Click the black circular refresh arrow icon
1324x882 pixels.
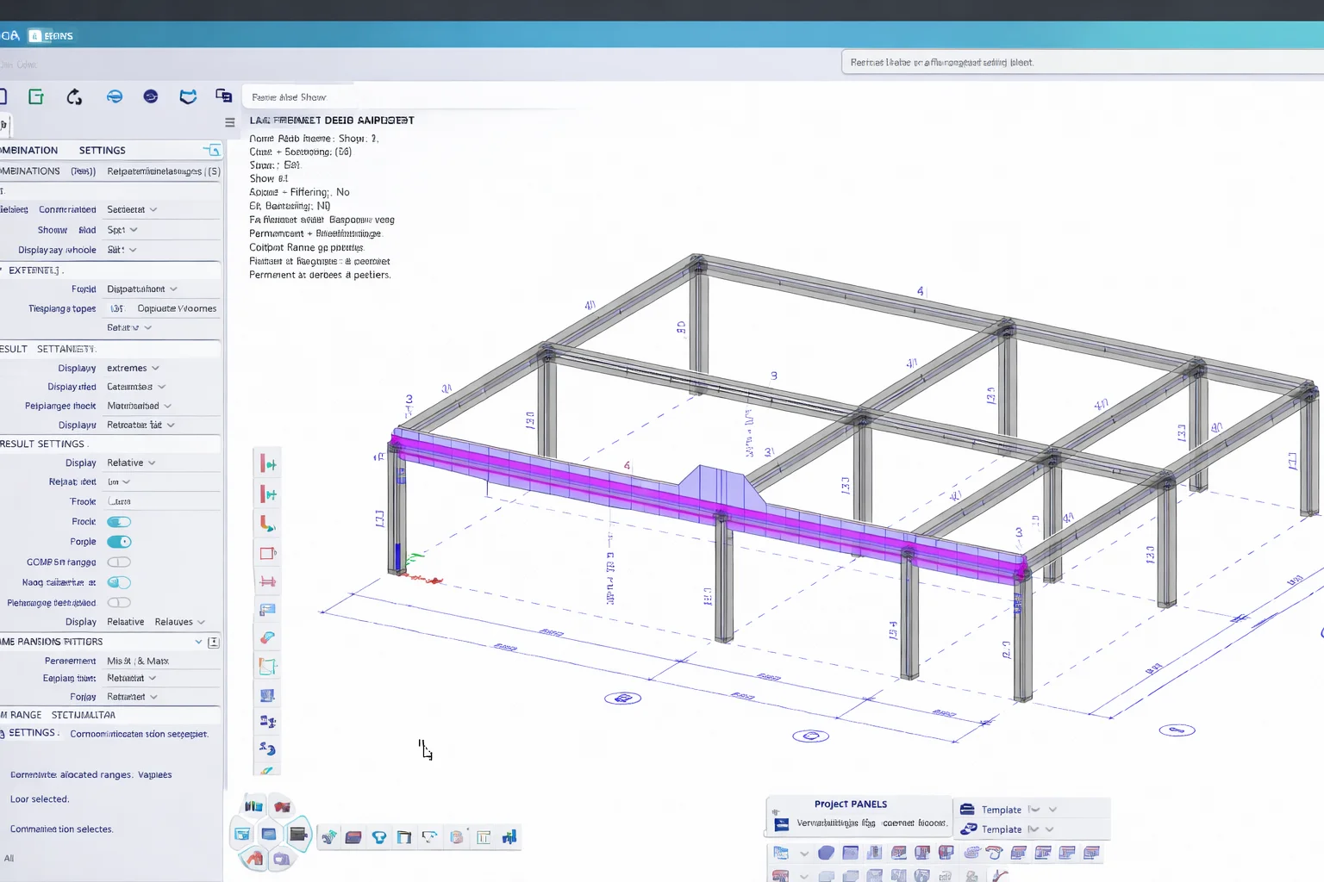pyautogui.click(x=74, y=97)
